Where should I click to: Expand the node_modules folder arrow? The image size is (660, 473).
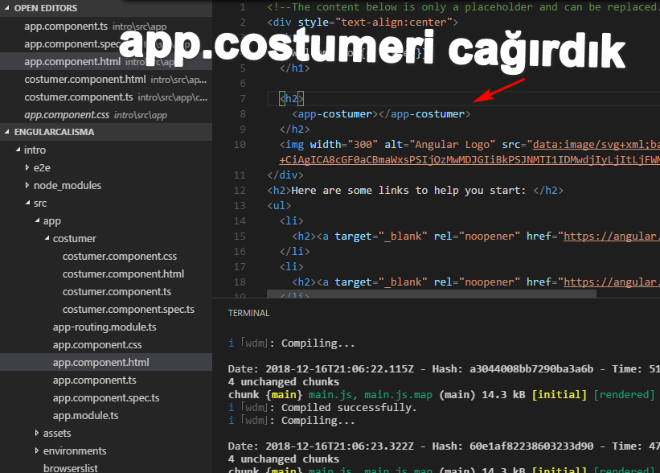pyautogui.click(x=27, y=185)
